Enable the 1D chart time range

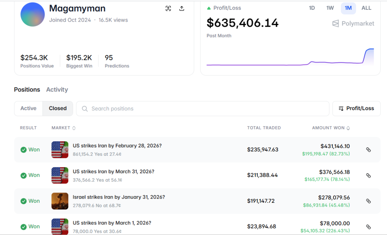pyautogui.click(x=312, y=8)
